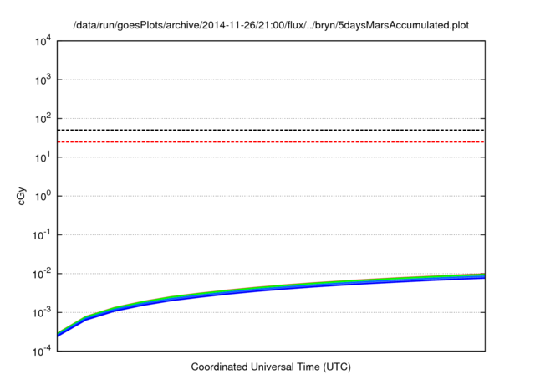The height and width of the screenshot is (375, 535).
Task: Click the red dashed threshold line
Action: [x=271, y=141]
